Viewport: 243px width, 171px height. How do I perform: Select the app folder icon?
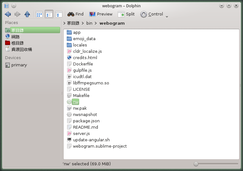[69, 33]
